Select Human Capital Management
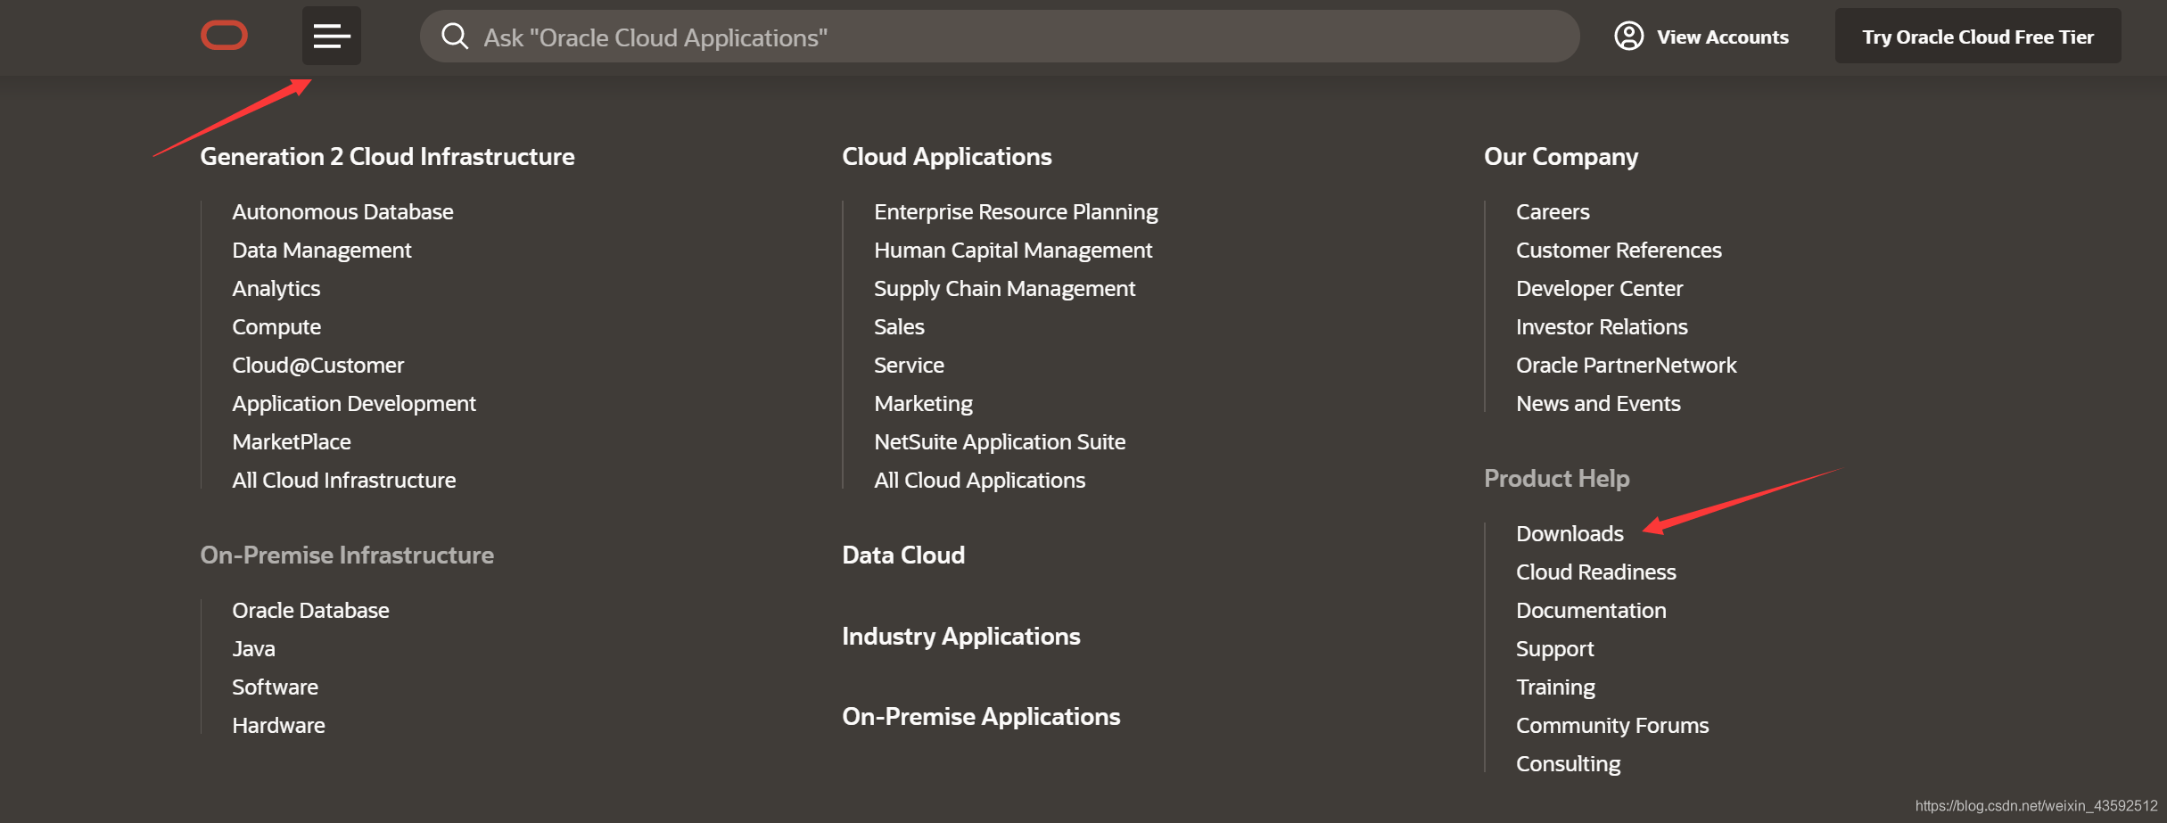 tap(1013, 250)
